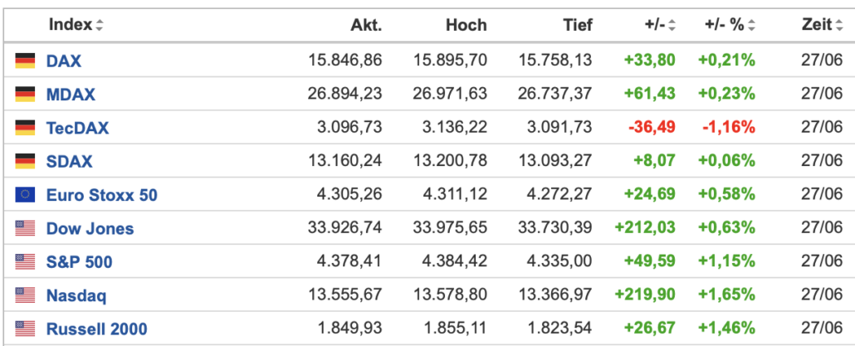The height and width of the screenshot is (346, 855).
Task: Open the TecDAX index link
Action: click(77, 128)
